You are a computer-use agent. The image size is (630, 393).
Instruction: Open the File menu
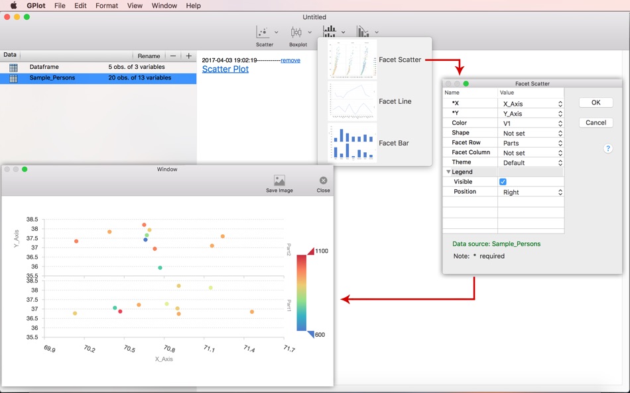pos(60,5)
